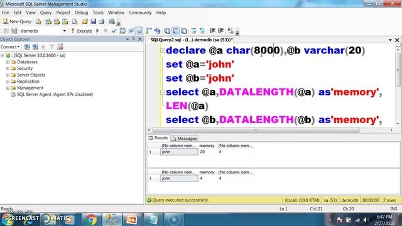Expand the Management node
Screen dimensions: 402x226
8,88
